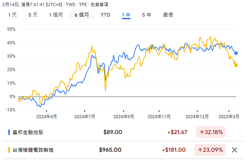This screenshot has height=160, width=251.
Task: Click the 30% y-axis label
Action: pyautogui.click(x=11, y=56)
